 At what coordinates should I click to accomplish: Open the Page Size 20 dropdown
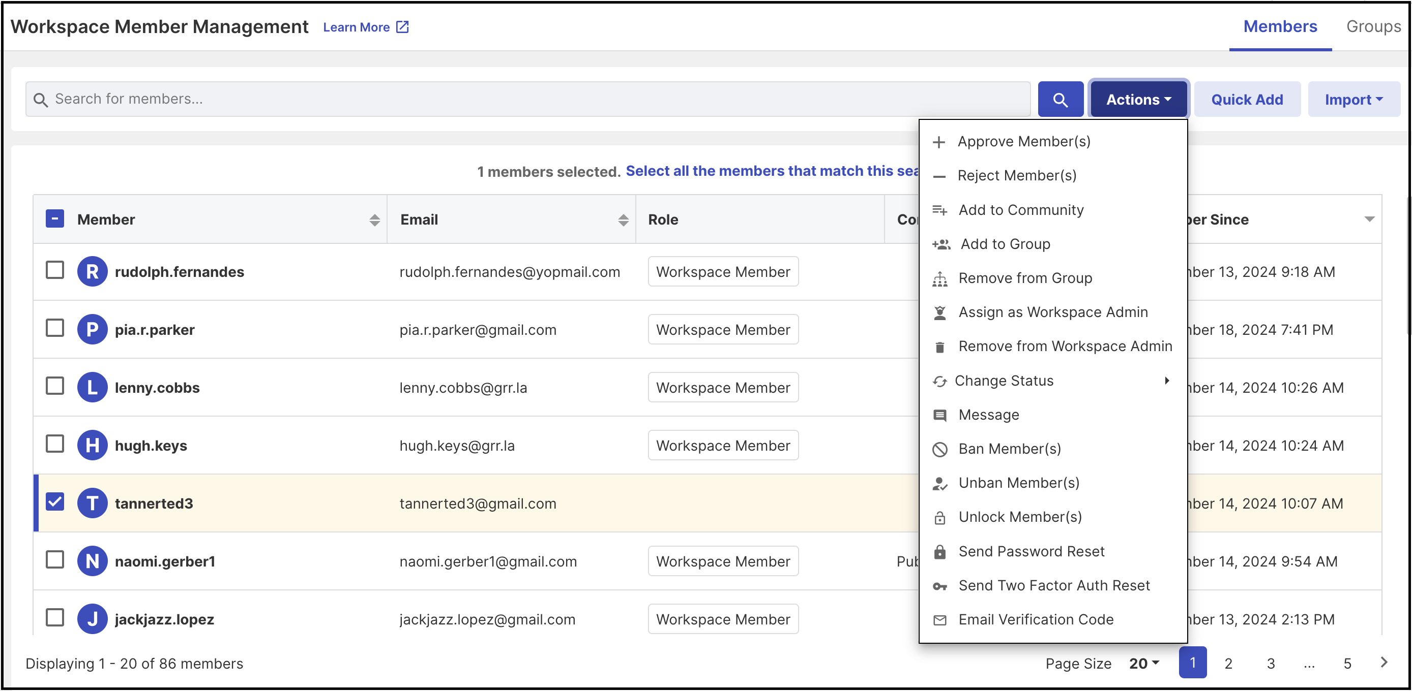point(1144,664)
